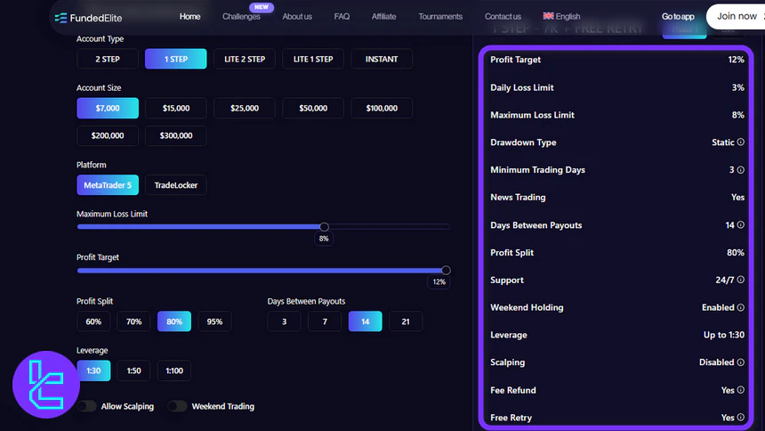Click the Join now button
Screen dimensions: 765x431
pyautogui.click(x=737, y=16)
